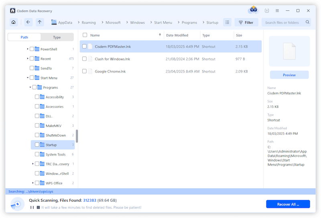
Task: Check the Google Chrome.lnk checkbox
Action: pos(84,71)
